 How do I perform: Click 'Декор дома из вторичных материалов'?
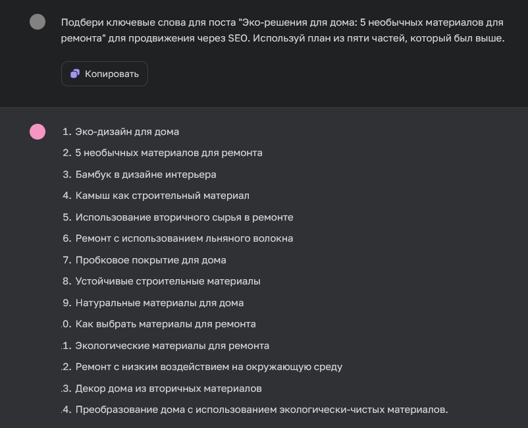click(169, 388)
